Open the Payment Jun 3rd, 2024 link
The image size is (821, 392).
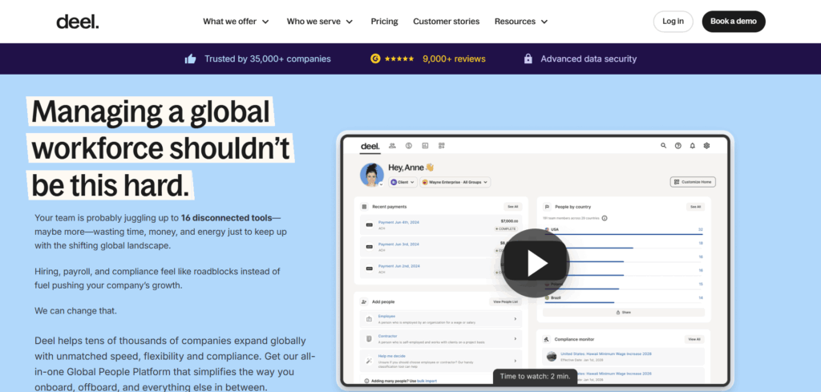coord(398,244)
